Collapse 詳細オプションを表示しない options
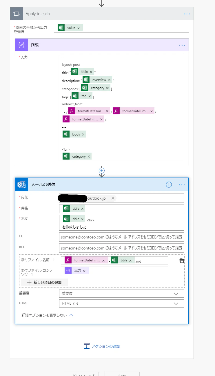Image resolution: width=215 pixels, height=376 pixels. [47, 315]
